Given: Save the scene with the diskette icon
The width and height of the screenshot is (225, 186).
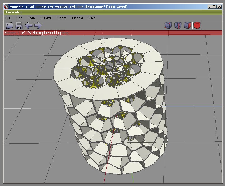Looking at the screenshot, I should pos(19,25).
